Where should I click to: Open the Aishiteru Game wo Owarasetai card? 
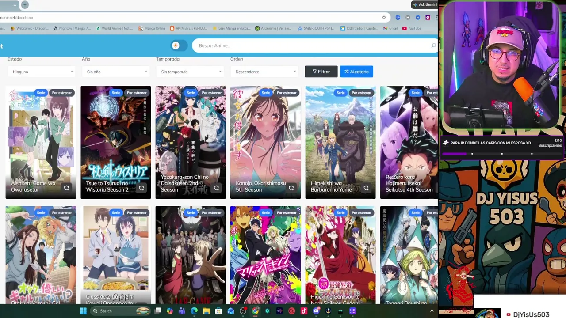tap(41, 142)
